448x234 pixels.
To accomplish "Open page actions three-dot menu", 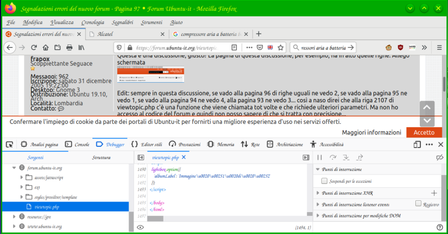I will (249, 48).
